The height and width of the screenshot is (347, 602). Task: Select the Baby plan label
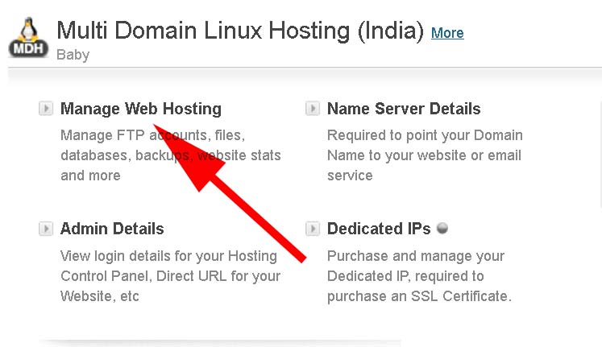73,55
